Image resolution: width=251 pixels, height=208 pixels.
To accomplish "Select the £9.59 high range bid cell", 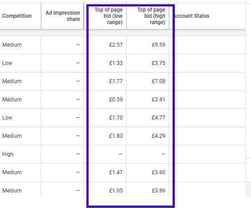I will [x=159, y=45].
